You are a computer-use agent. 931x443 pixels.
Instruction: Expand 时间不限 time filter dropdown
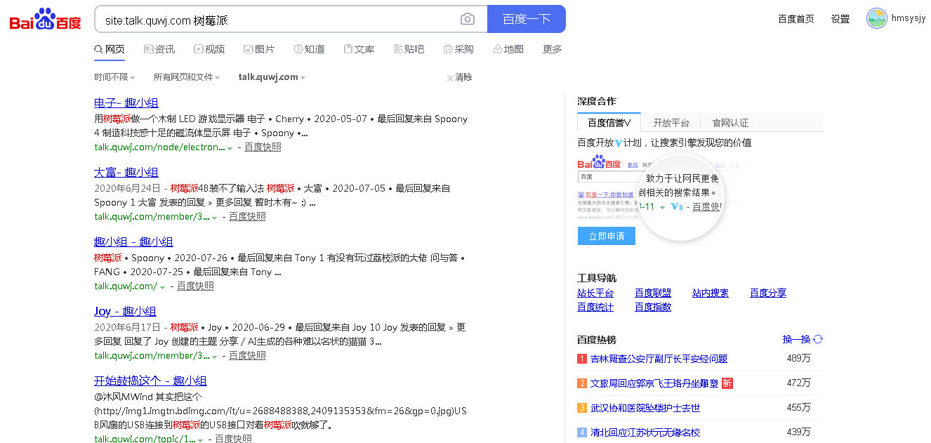114,77
